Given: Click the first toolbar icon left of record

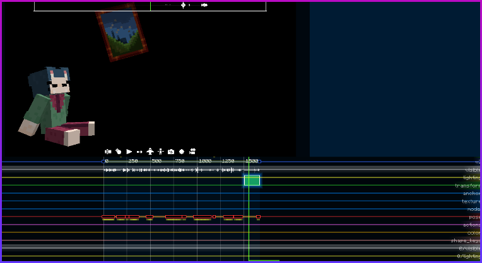Looking at the screenshot, I should tap(108, 152).
